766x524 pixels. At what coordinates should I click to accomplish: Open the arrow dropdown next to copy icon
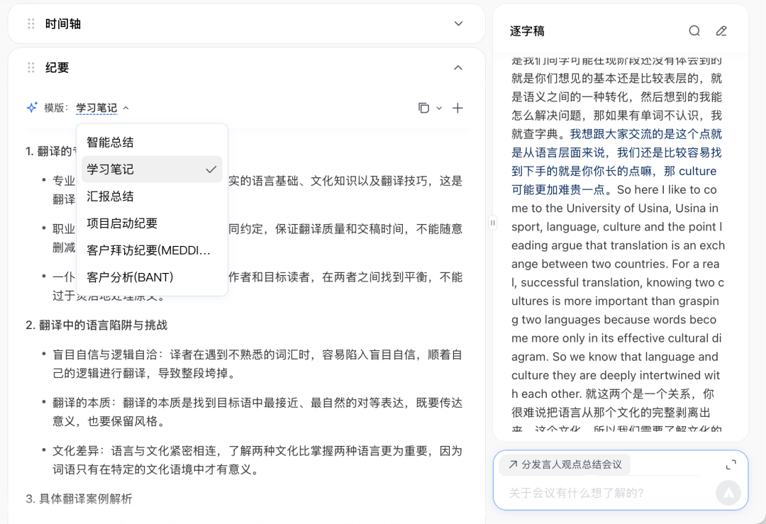439,108
